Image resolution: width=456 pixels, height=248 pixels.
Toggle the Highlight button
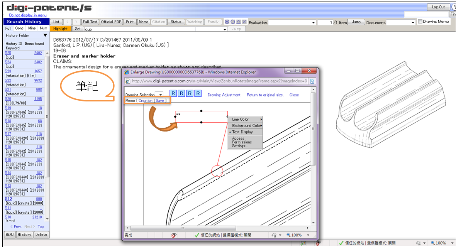pos(61,29)
